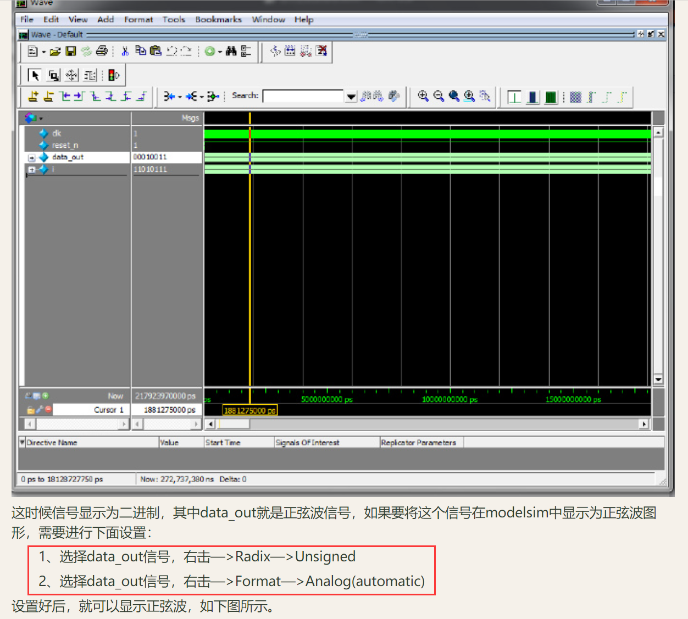This screenshot has width=688, height=619.
Task: Cut the selected signal
Action: [x=125, y=51]
